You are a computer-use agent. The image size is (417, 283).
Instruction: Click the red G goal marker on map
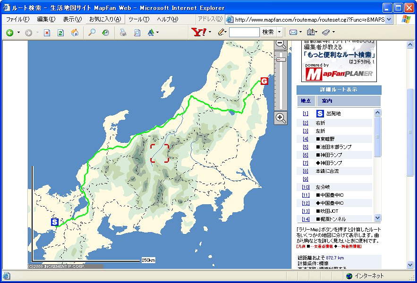click(x=264, y=81)
